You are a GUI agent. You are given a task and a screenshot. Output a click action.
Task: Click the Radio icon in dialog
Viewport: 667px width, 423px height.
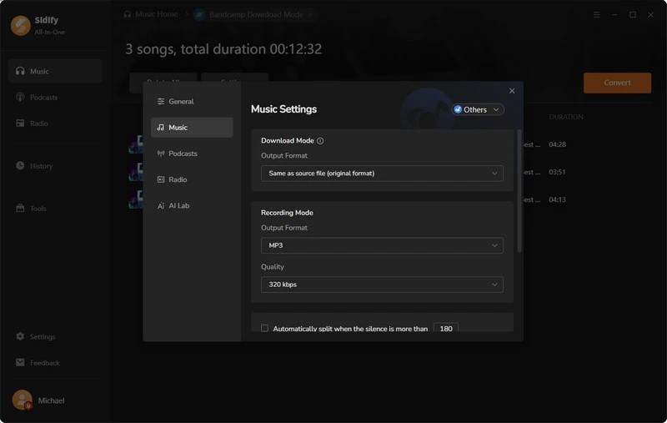pos(161,179)
